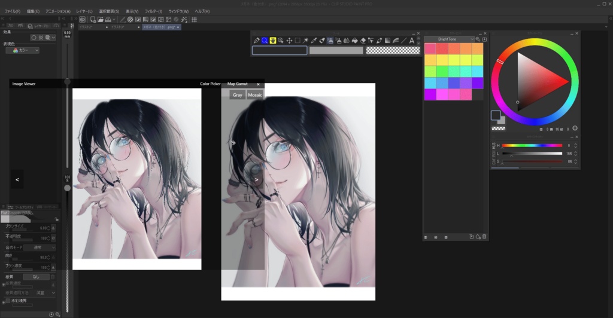Open the 紙質 なし selection box
The width and height of the screenshot is (613, 318).
[37, 277]
